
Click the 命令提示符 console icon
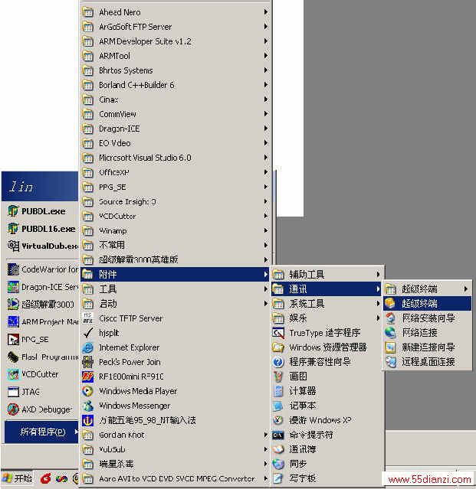pos(278,435)
